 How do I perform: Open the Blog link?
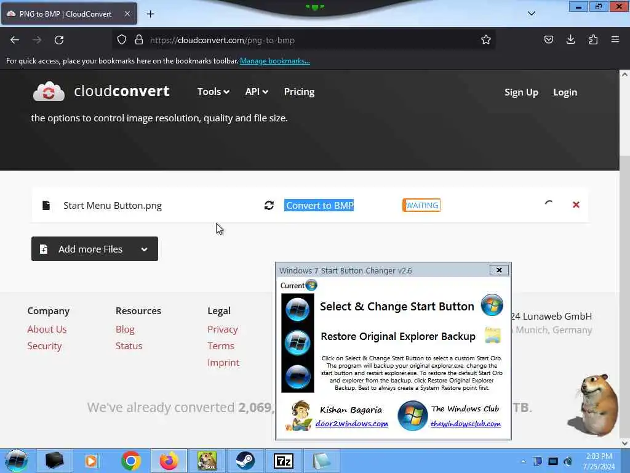point(125,329)
